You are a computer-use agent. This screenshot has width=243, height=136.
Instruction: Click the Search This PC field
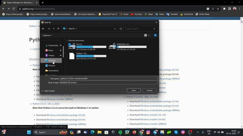pos(141,29)
